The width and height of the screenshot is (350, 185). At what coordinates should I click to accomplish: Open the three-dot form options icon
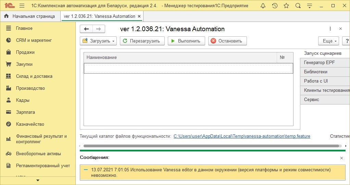[x=330, y=28]
